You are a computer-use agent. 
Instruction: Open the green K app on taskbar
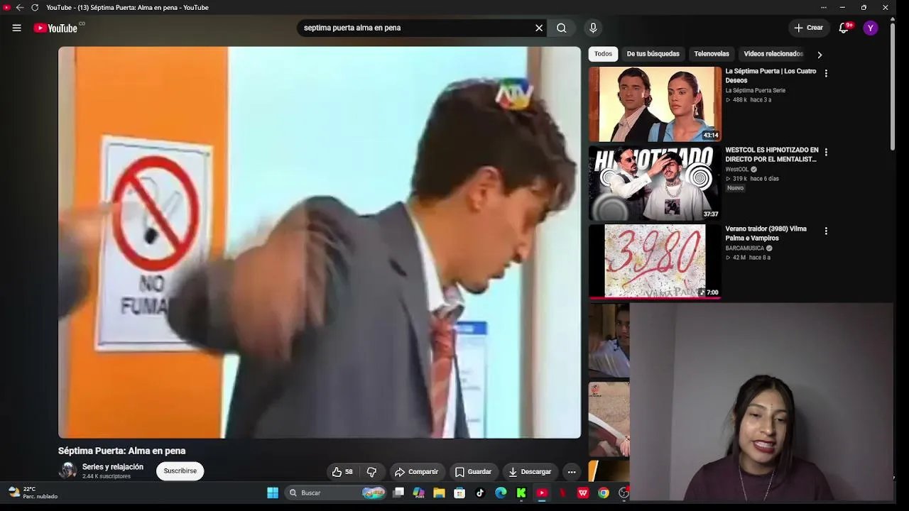coord(521,493)
